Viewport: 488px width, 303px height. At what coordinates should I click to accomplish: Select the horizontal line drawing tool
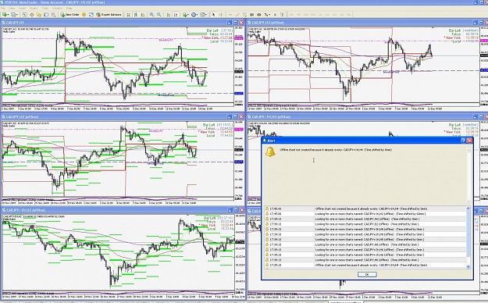(230, 15)
